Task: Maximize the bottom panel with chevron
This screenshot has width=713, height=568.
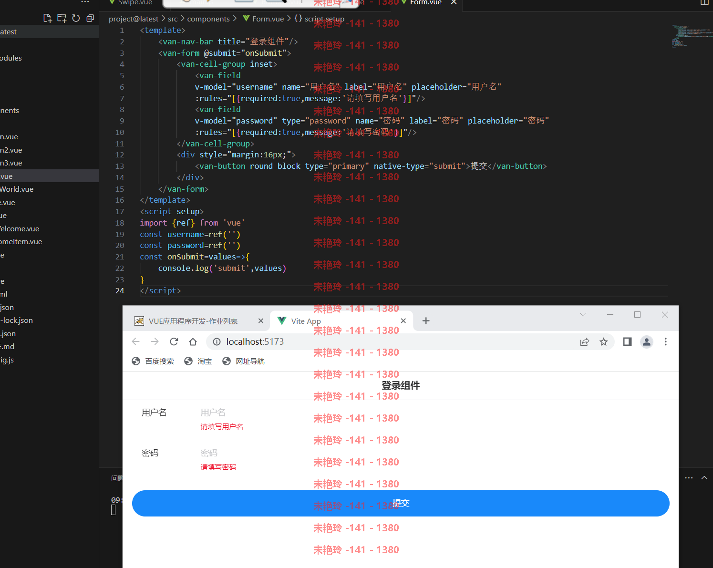Action: click(704, 478)
